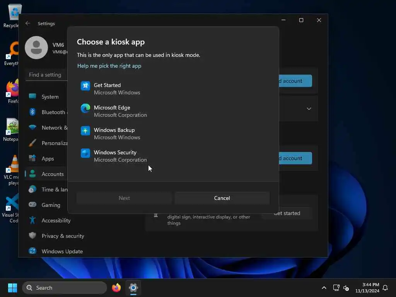The width and height of the screenshot is (396, 297).
Task: Open the Everything search desktop shortcut
Action: point(12,53)
